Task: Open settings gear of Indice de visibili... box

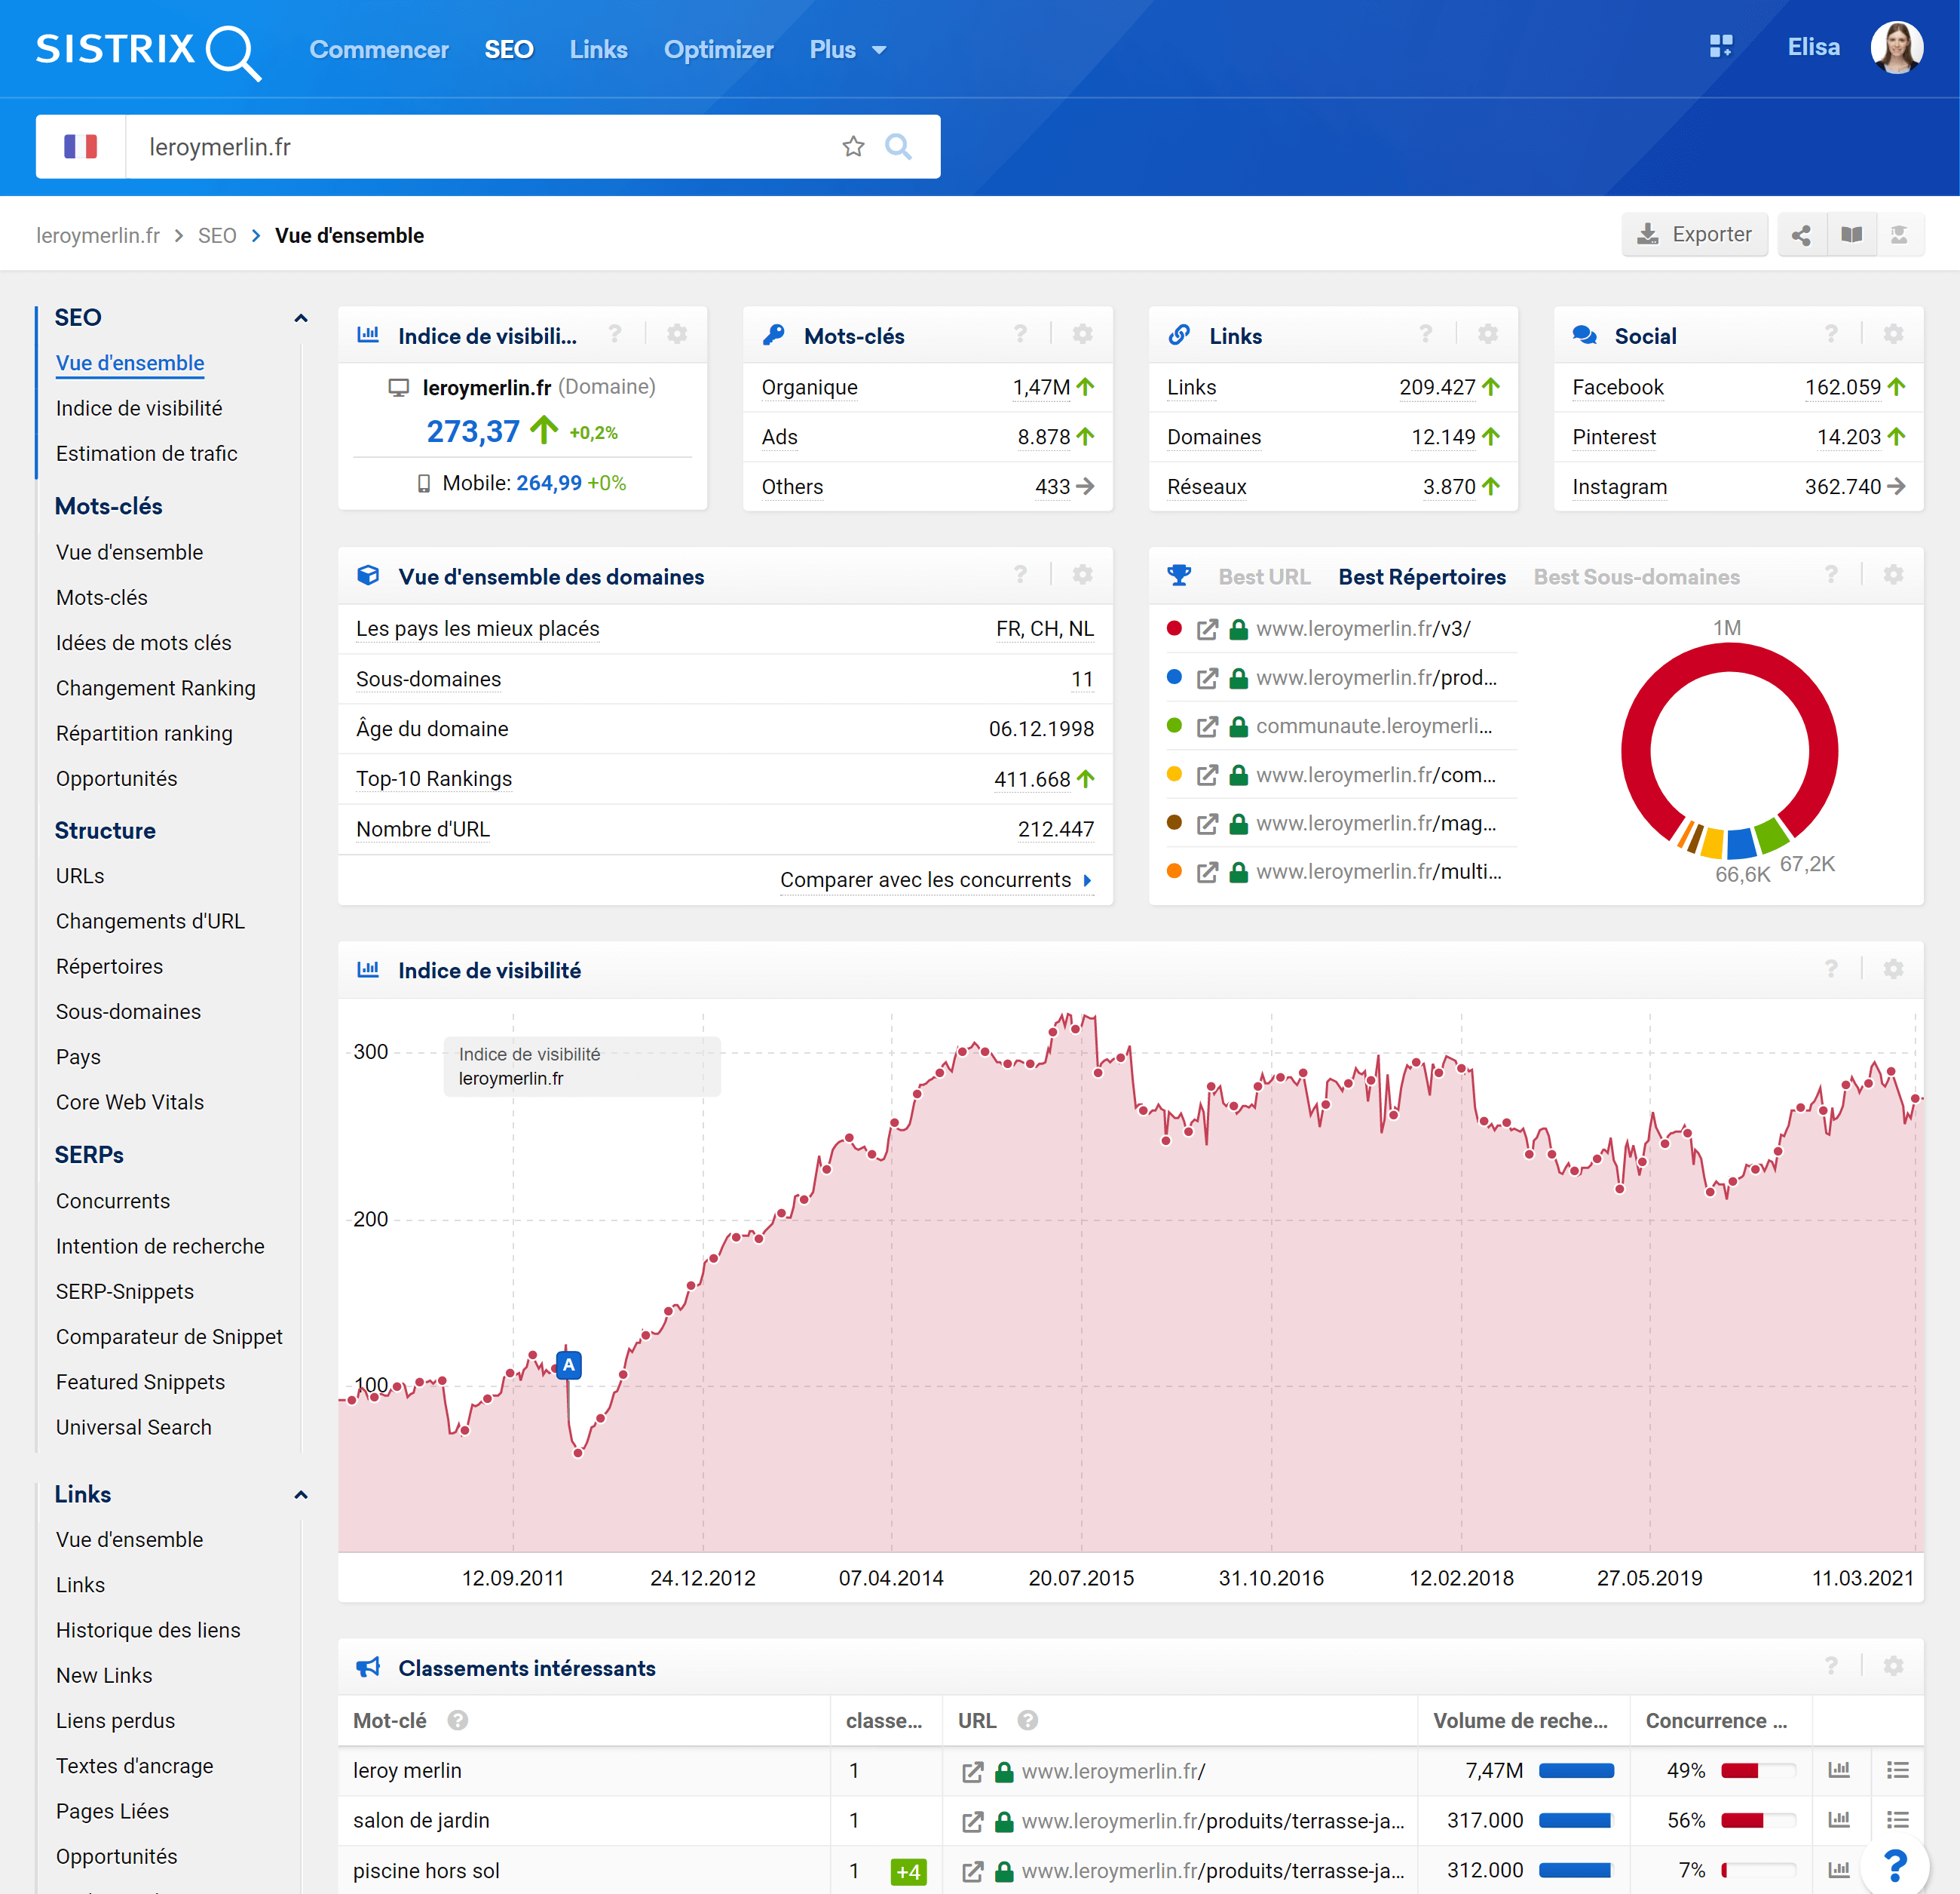Action: tap(677, 334)
